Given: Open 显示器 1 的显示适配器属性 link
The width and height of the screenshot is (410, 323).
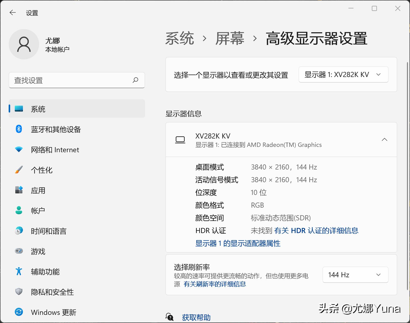Looking at the screenshot, I should pos(237,243).
